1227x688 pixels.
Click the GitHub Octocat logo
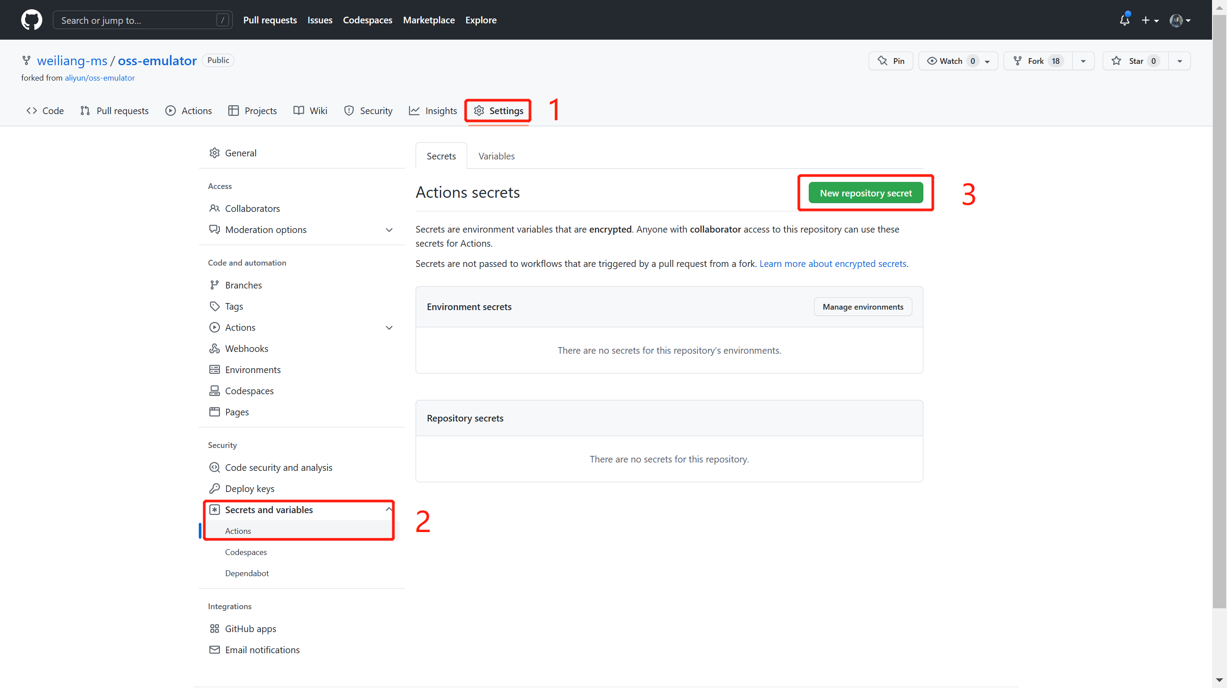coord(31,20)
